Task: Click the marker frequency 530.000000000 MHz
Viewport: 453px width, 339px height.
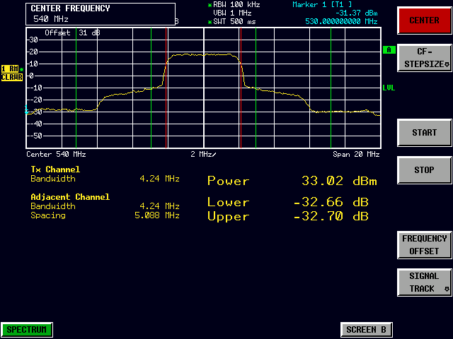Action: pyautogui.click(x=341, y=21)
